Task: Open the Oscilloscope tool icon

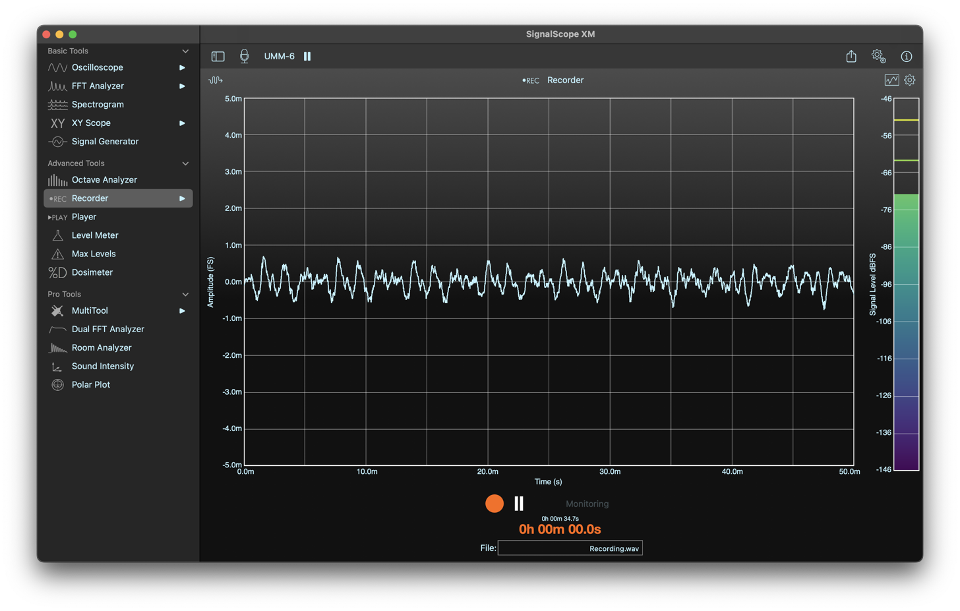Action: tap(57, 67)
